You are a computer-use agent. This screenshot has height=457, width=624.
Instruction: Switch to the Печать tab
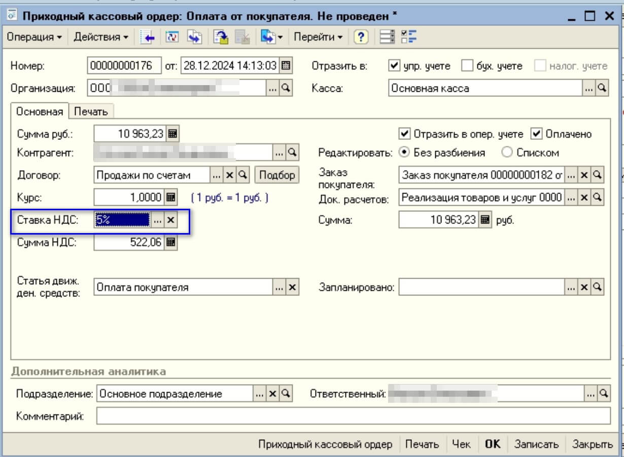(x=91, y=111)
